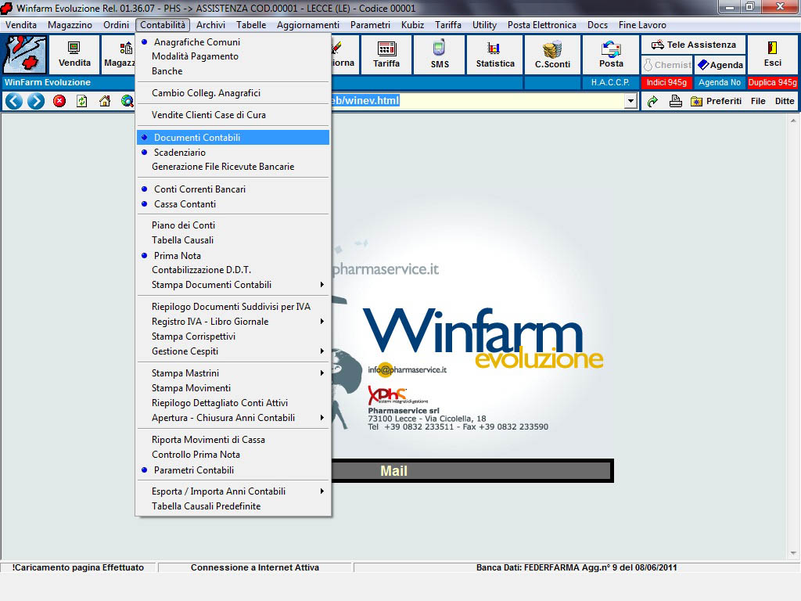Click the Tele Assistenza button
Screen dimensions: 801x601
point(693,45)
